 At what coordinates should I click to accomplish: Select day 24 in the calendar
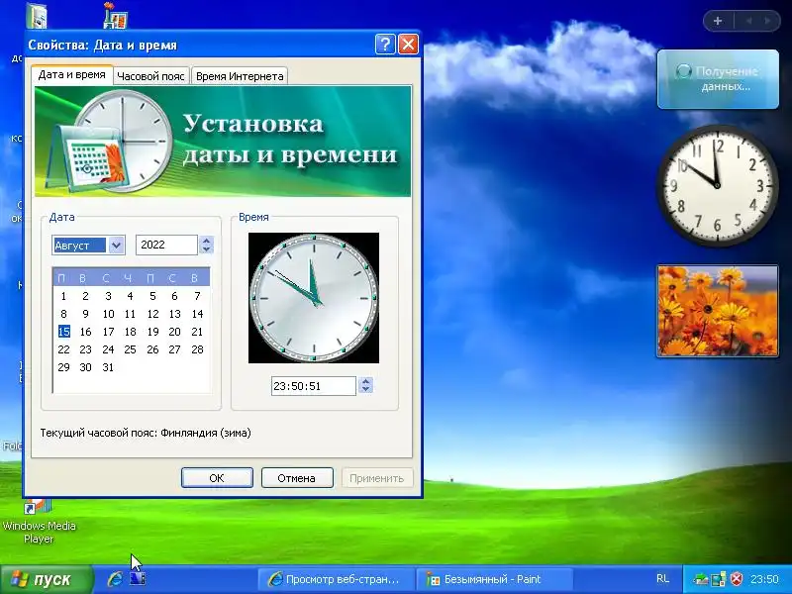point(108,349)
